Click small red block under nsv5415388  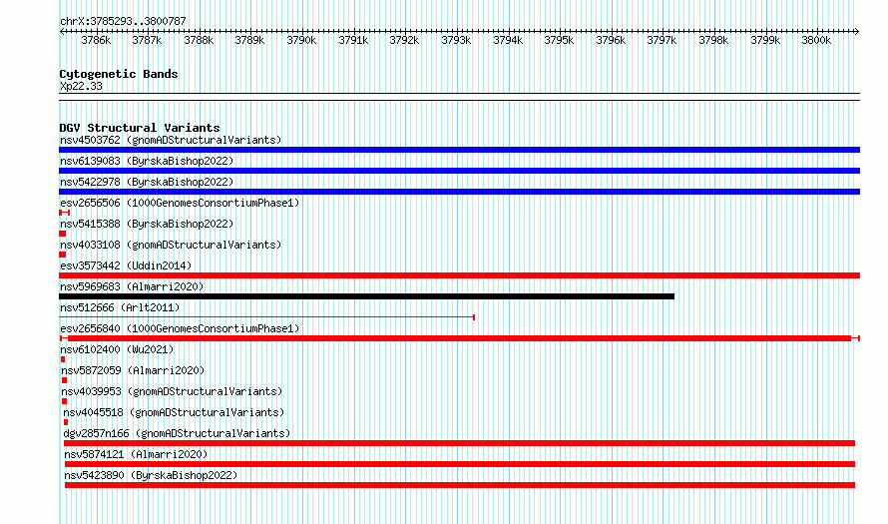(62, 234)
